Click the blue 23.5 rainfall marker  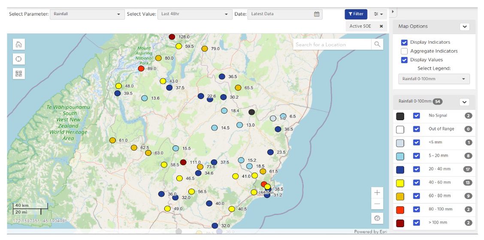270,152
